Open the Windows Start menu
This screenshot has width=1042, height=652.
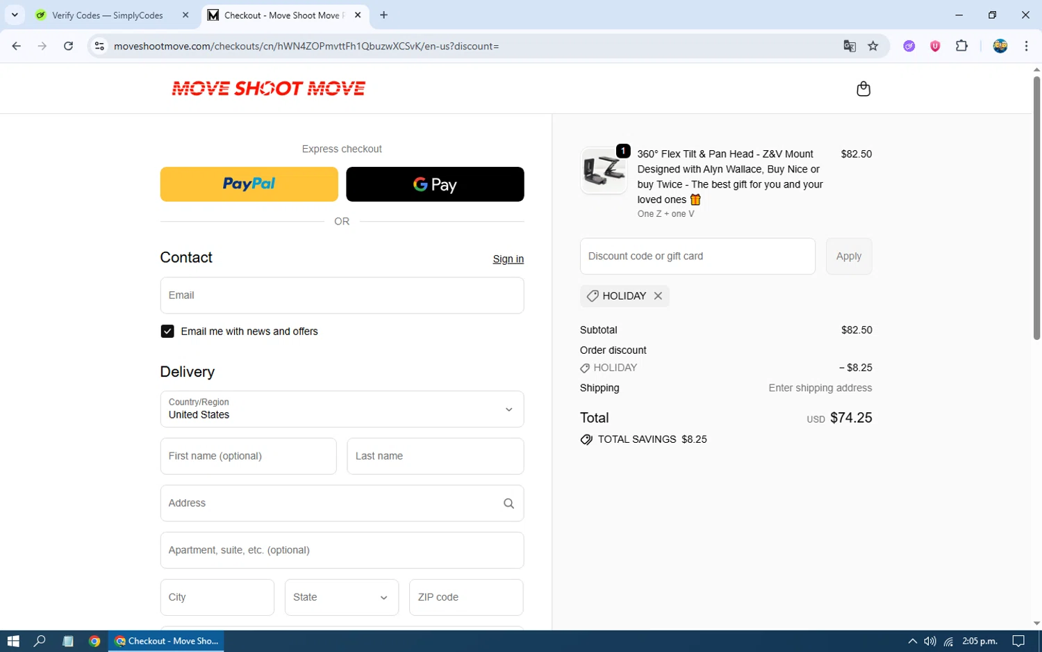click(13, 641)
